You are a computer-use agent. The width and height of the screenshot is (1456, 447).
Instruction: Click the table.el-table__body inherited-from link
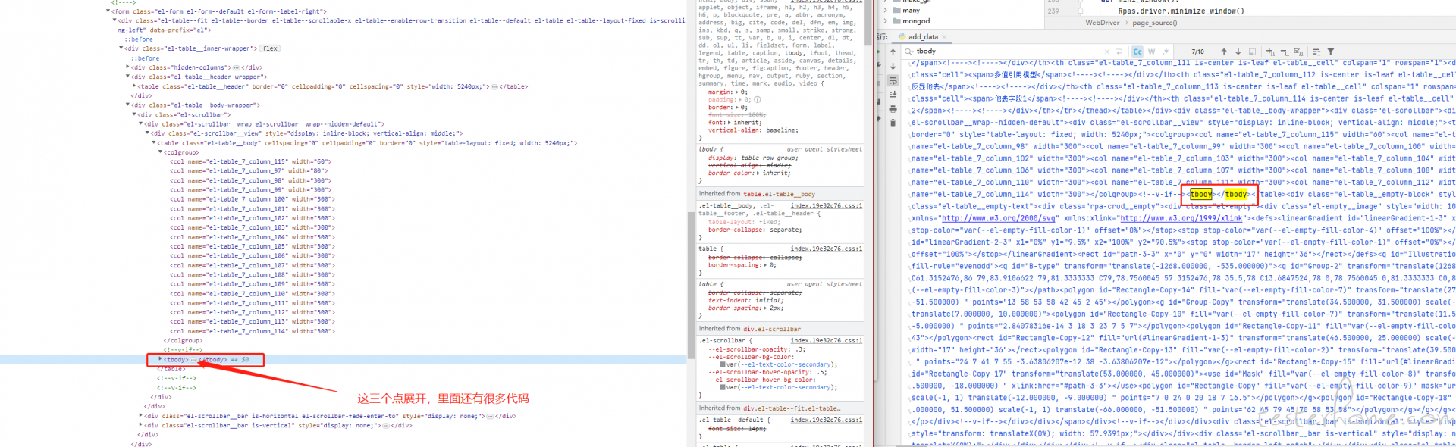coord(779,194)
